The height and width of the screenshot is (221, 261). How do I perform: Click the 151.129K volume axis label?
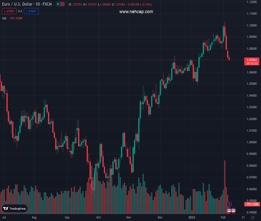coord(253,204)
